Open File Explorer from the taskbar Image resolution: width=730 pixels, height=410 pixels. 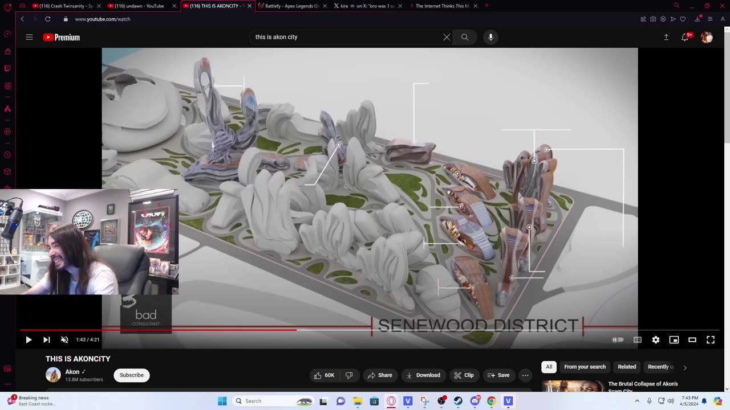[x=358, y=401]
